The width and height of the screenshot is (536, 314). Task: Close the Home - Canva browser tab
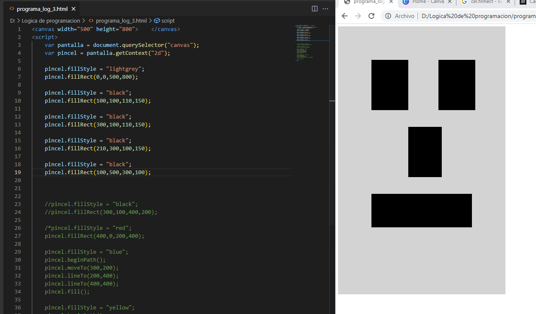[450, 2]
